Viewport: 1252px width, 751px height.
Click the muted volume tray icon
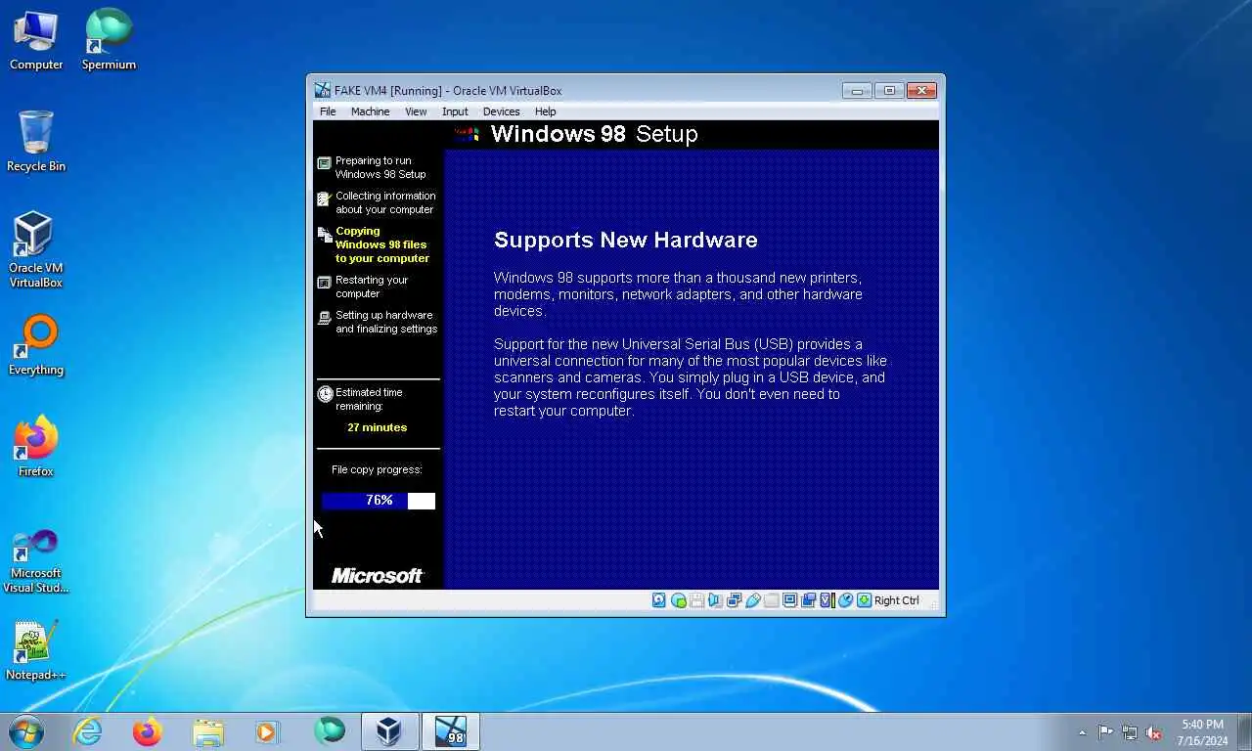point(1154,732)
